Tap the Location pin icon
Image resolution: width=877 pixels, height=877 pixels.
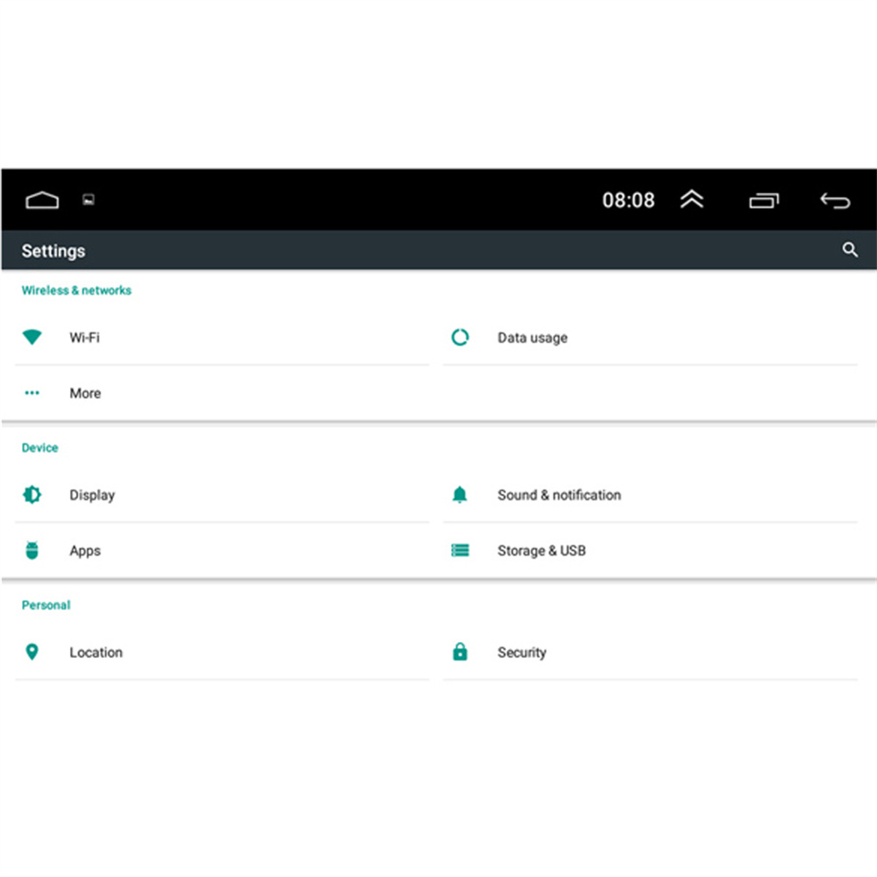[x=32, y=652]
